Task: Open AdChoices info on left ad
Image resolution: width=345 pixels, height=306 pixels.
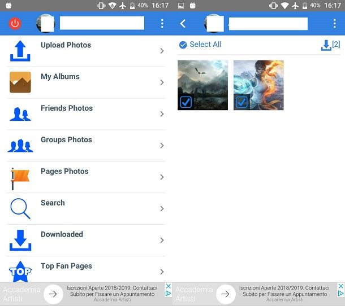Action: 168,293
